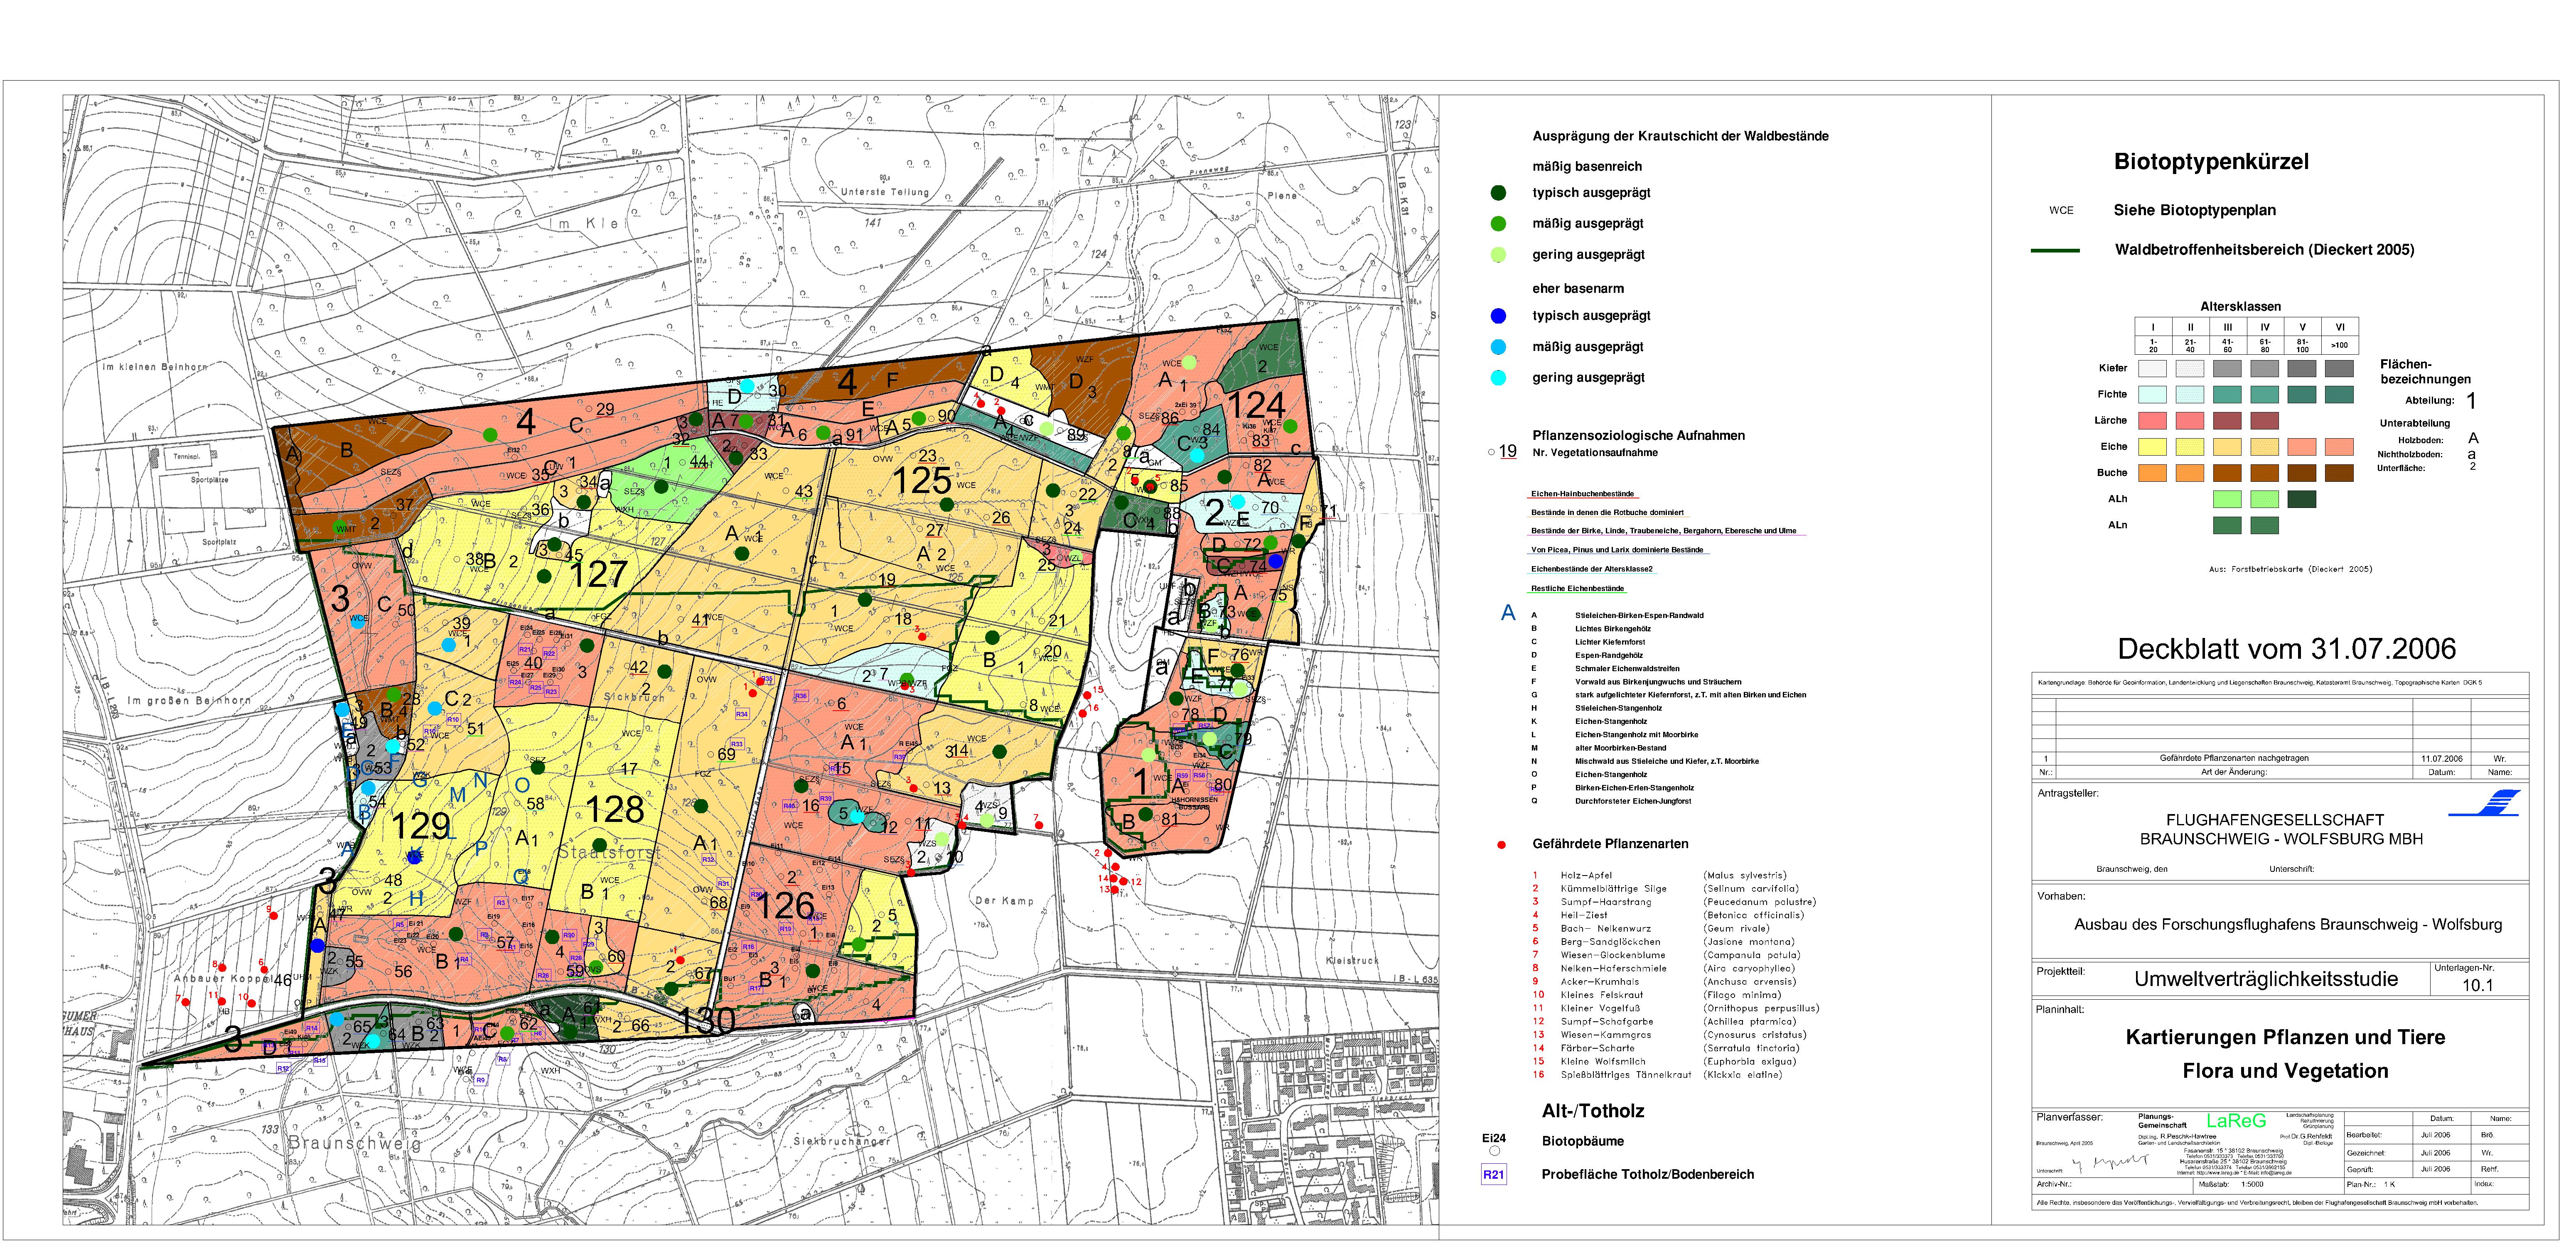This screenshot has height=1246, width=2576.
Task: Click 'Siehe Biotoptypenplan' text
Action: tap(2194, 211)
